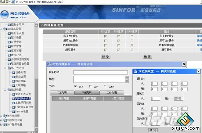Click the folder icon for 第三方对接
The width and height of the screenshot is (202, 133).
[10, 68]
